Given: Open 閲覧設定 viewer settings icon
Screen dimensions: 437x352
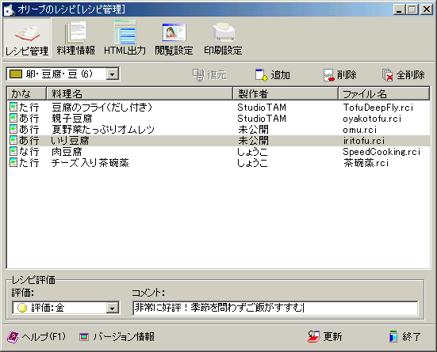Looking at the screenshot, I should click(174, 32).
